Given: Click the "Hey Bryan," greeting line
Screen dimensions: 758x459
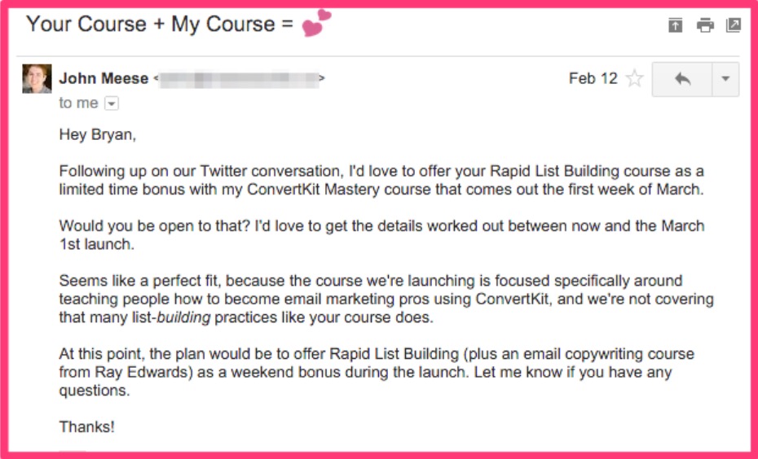Looking at the screenshot, I should (98, 134).
